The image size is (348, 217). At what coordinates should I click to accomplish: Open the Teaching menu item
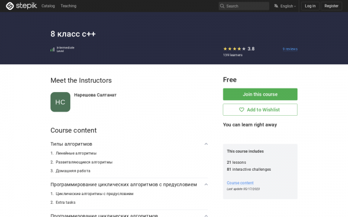point(68,6)
